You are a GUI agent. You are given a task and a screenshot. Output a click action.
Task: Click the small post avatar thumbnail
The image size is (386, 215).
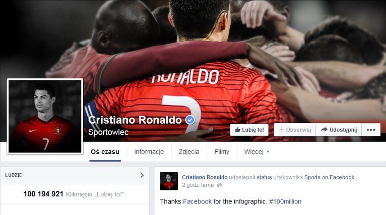click(169, 181)
